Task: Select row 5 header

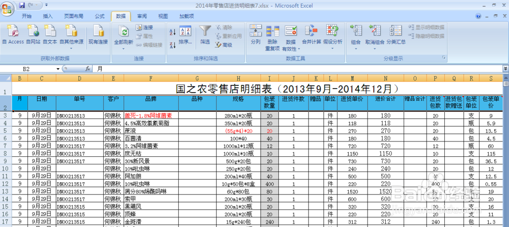Action: (x=5, y=131)
